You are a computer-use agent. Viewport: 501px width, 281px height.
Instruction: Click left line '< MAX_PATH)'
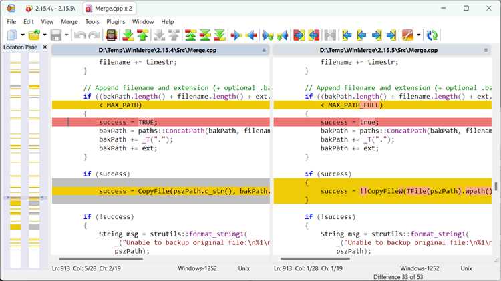click(161, 105)
